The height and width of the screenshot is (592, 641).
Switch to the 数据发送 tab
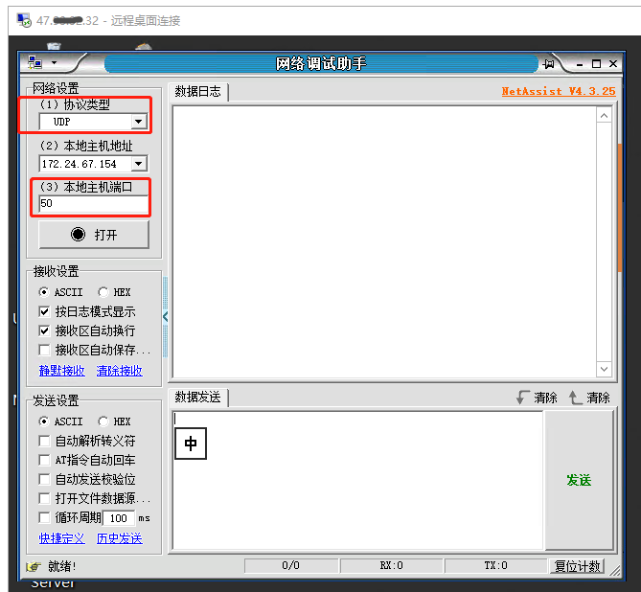click(198, 397)
